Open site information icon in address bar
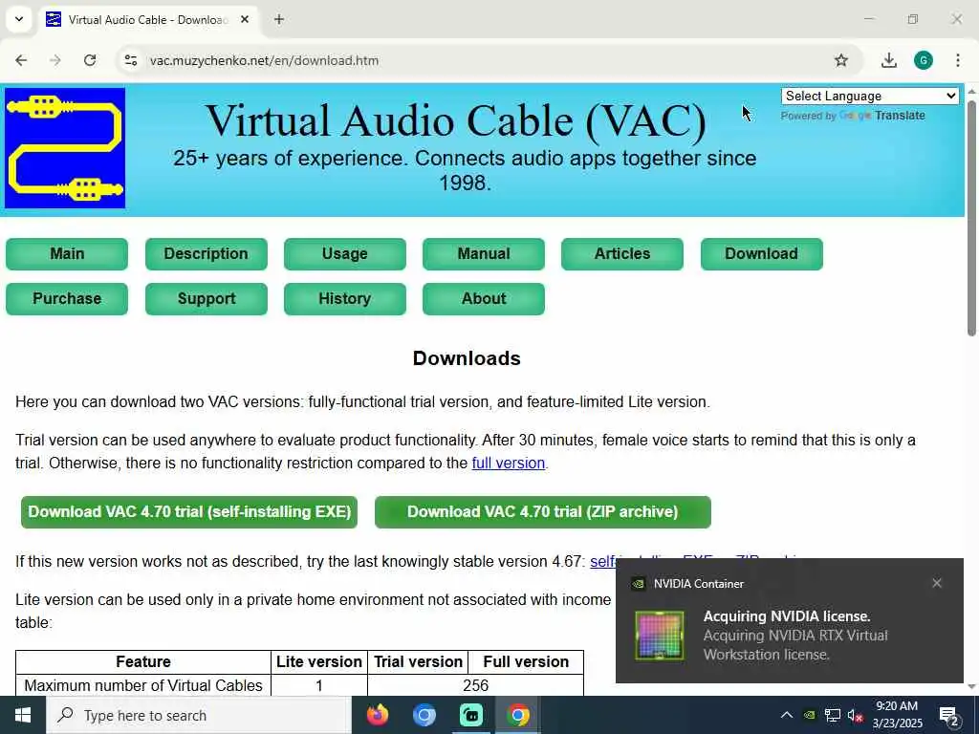The width and height of the screenshot is (979, 734). pos(130,60)
